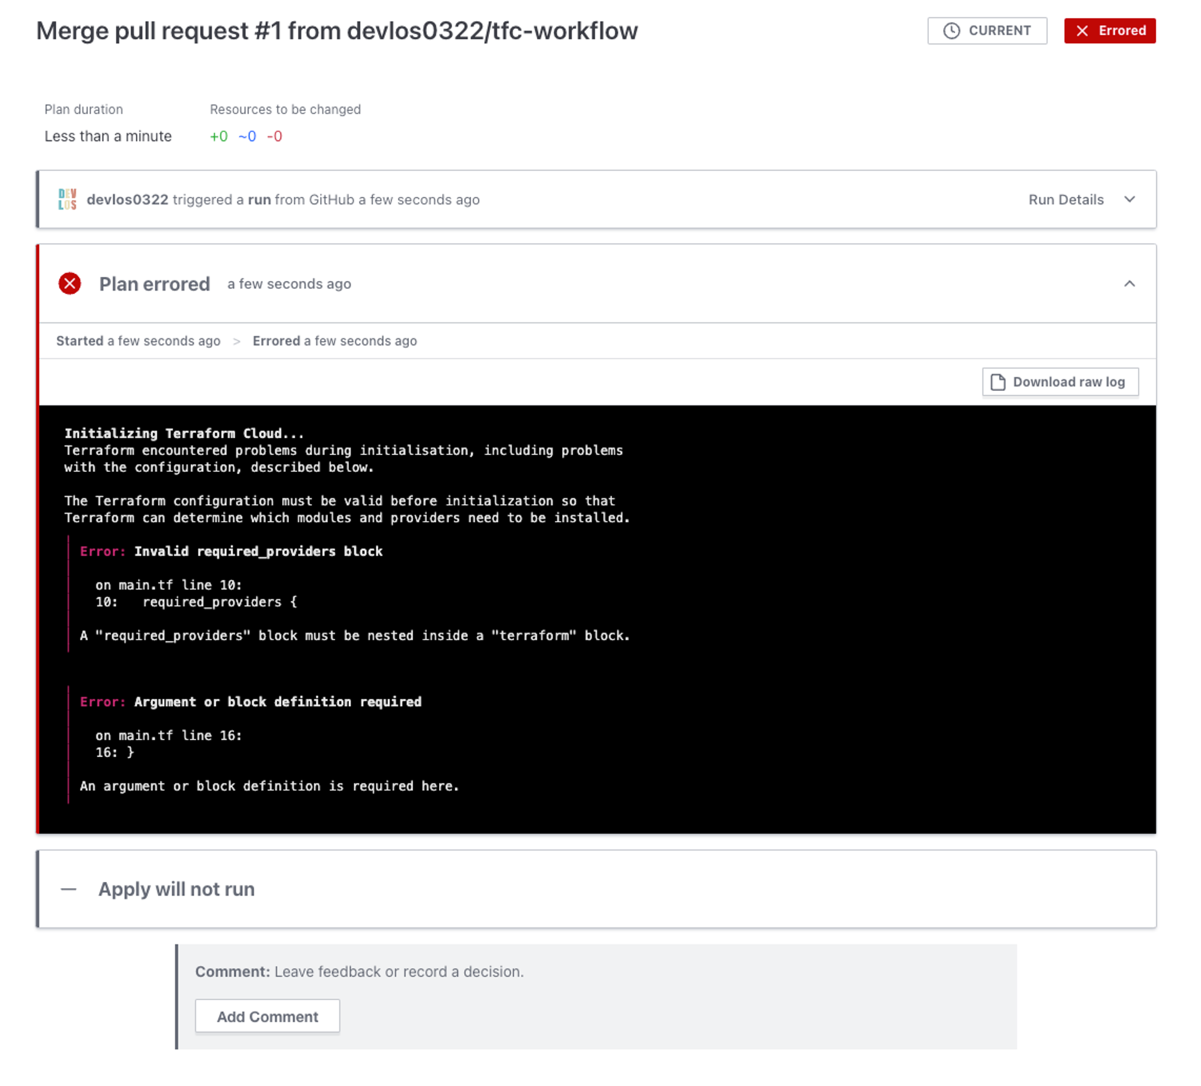Click the Run Details label
1201x1086 pixels.
coord(1065,199)
